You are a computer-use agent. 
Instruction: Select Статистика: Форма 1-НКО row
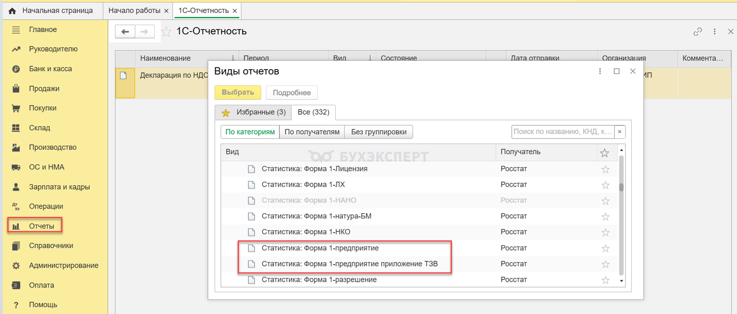pyautogui.click(x=419, y=233)
